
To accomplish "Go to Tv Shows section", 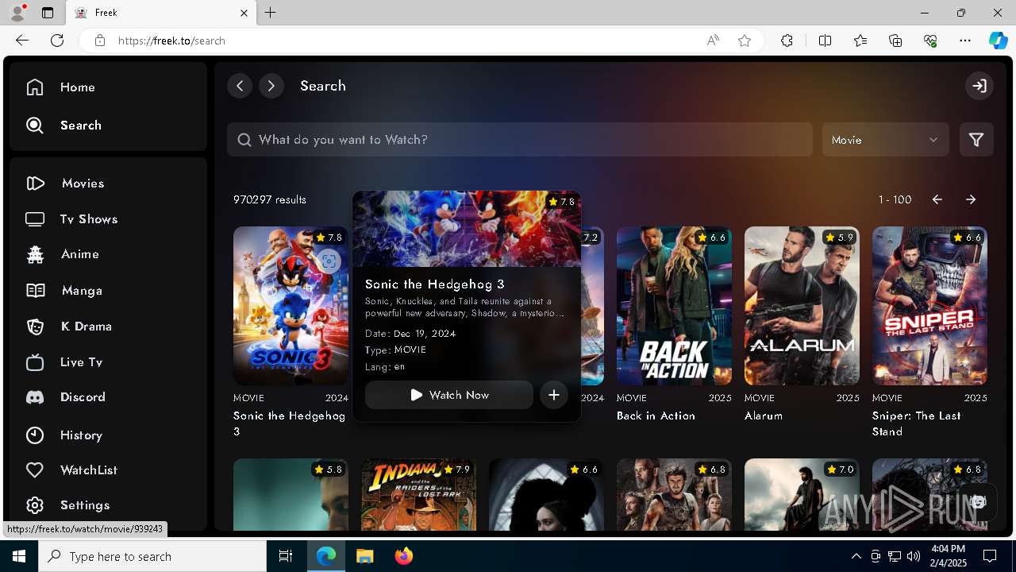I will pos(71,219).
